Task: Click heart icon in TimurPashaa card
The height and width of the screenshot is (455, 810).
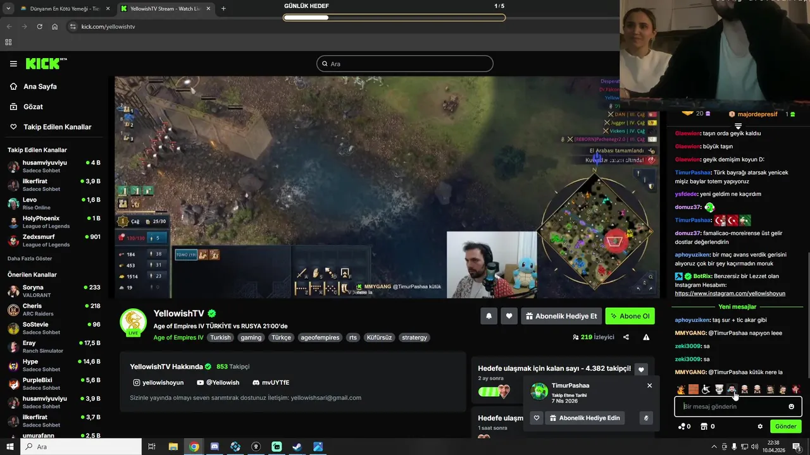Action: tap(537, 418)
